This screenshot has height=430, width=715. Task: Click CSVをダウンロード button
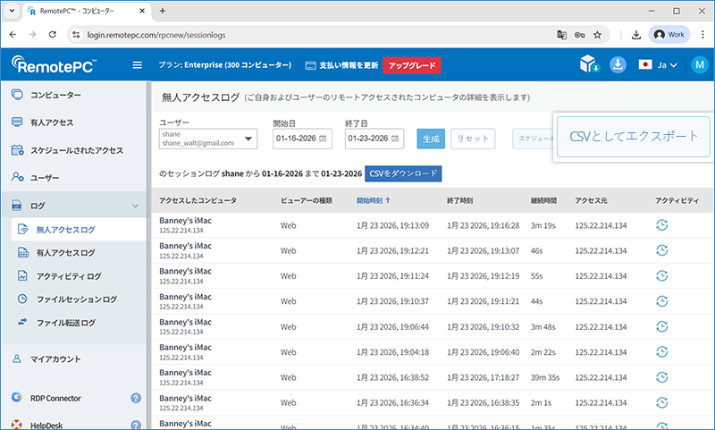403,173
